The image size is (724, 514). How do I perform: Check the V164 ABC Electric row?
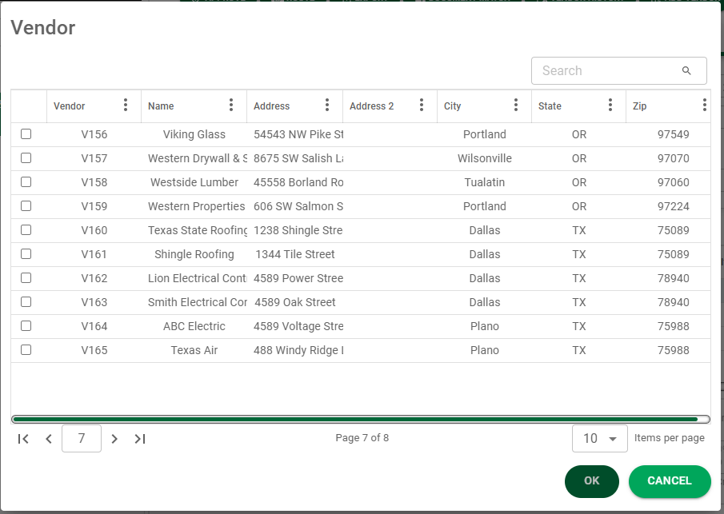(26, 326)
